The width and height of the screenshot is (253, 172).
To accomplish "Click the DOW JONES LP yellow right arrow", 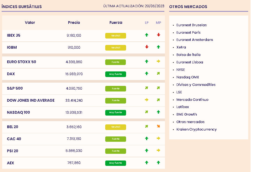I will (146, 100).
